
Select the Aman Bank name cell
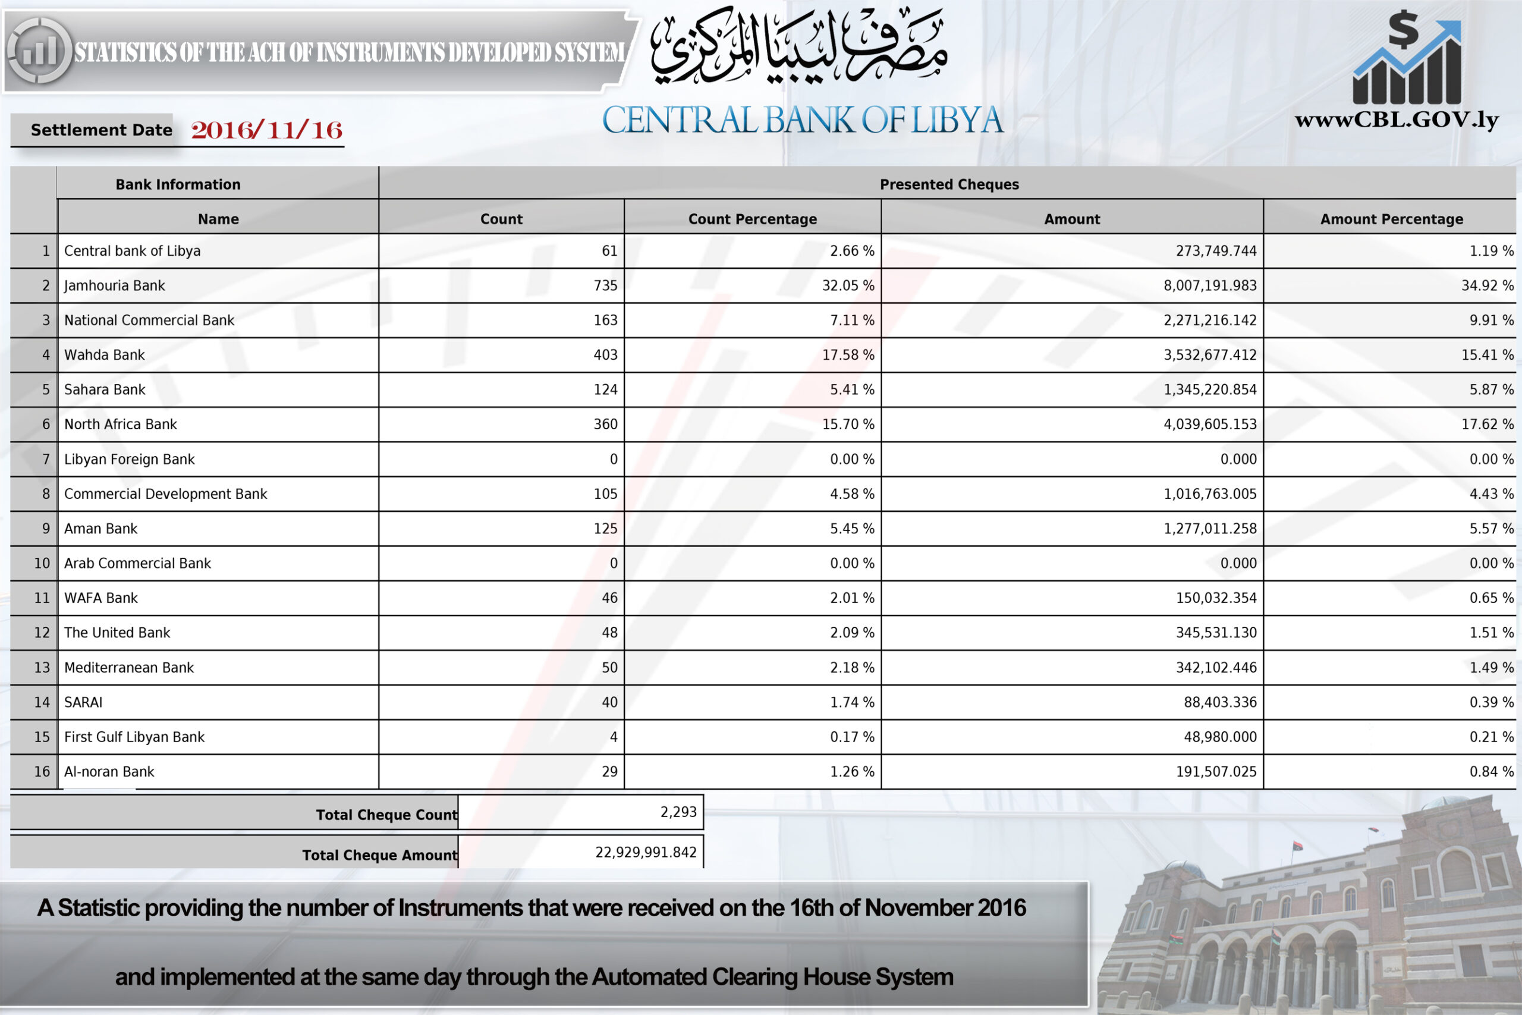click(218, 529)
